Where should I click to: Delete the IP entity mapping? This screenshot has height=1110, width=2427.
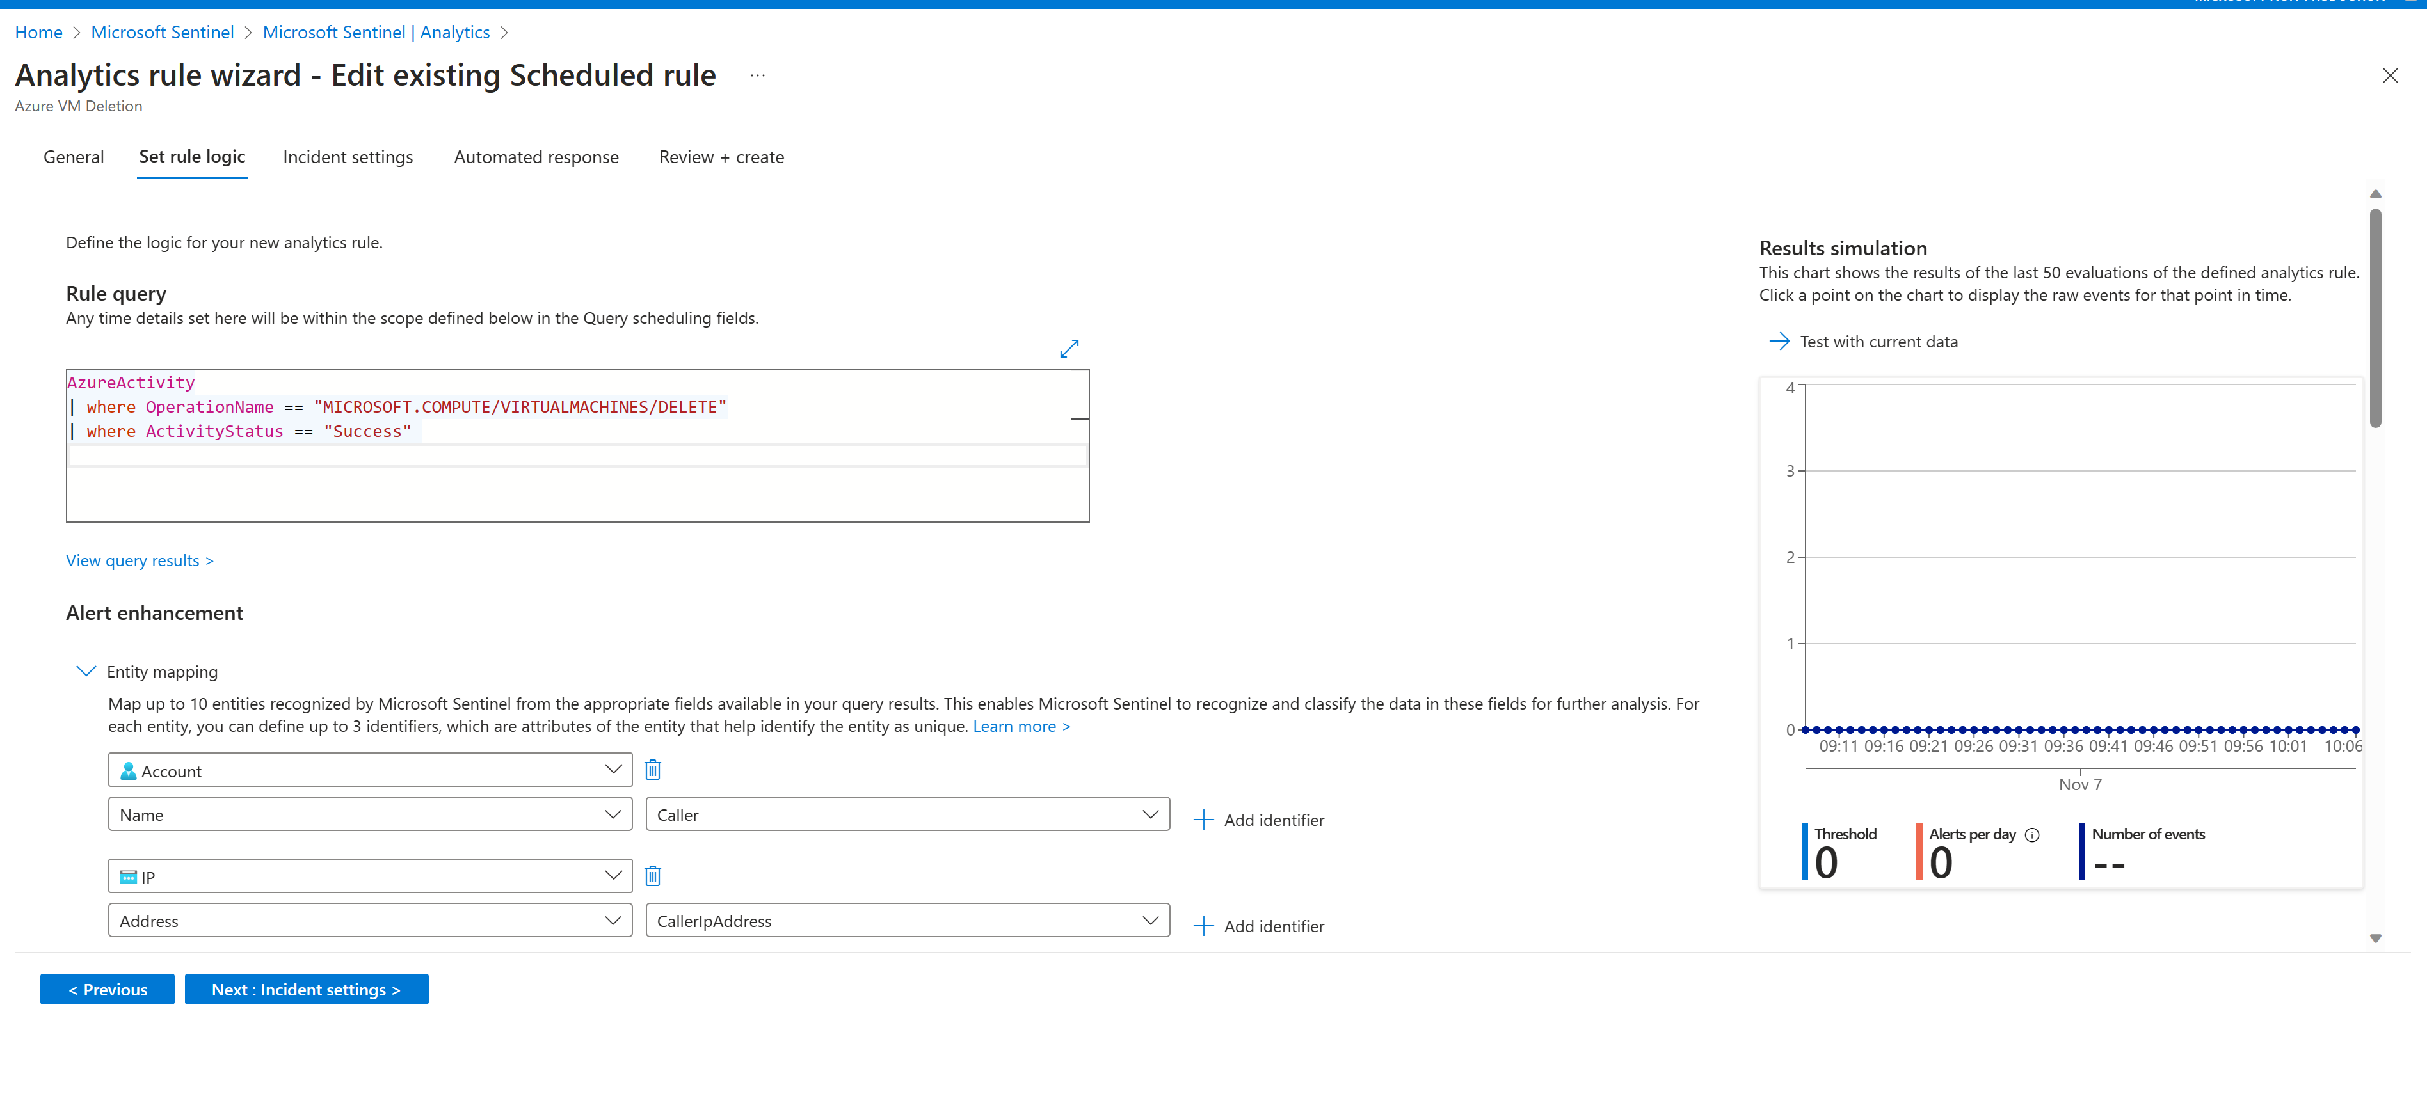coord(652,876)
